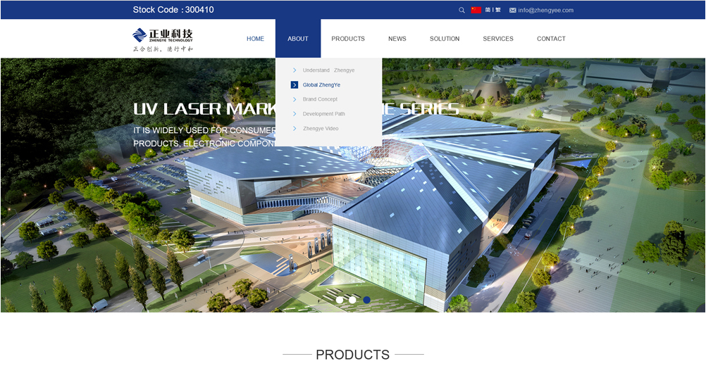Click the chevron next to Understand Zhengye
Viewport: 706px width, 373px height.
[295, 70]
